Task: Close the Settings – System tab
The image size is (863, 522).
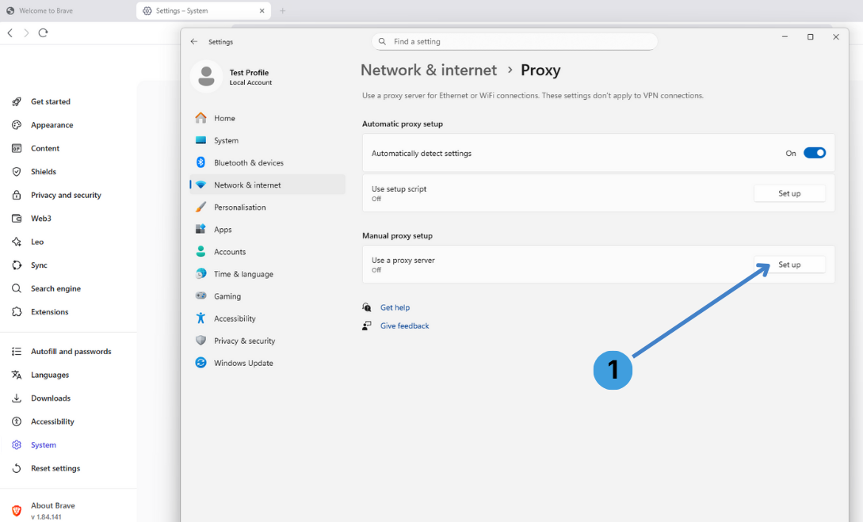Action: 262,10
